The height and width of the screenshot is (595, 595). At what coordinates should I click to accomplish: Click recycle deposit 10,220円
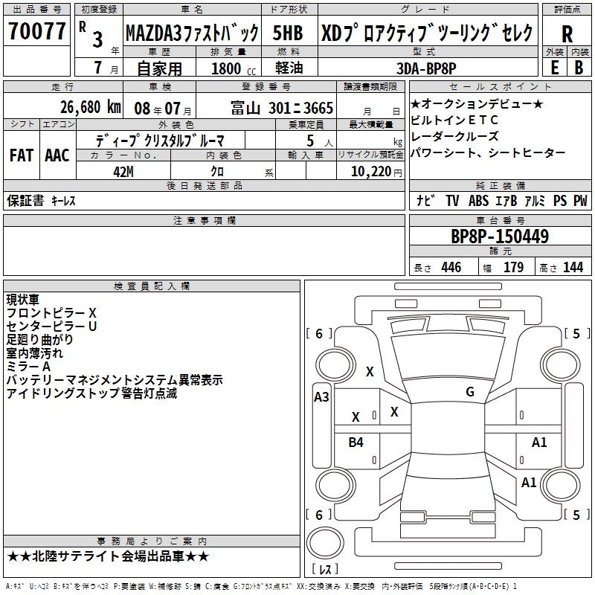[376, 172]
